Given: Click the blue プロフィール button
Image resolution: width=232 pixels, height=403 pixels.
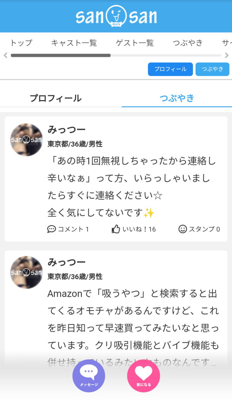Looking at the screenshot, I should (170, 69).
